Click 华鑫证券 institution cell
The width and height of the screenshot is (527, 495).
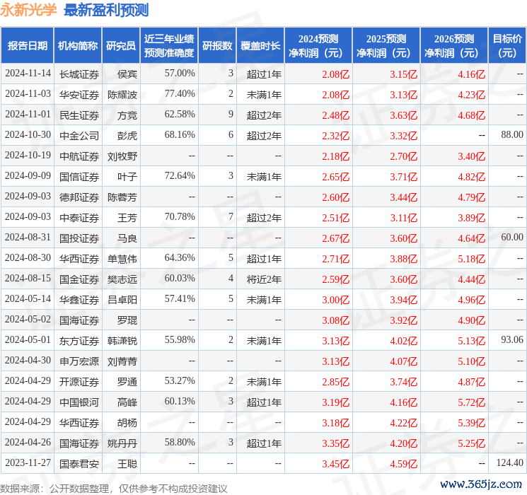click(x=79, y=300)
